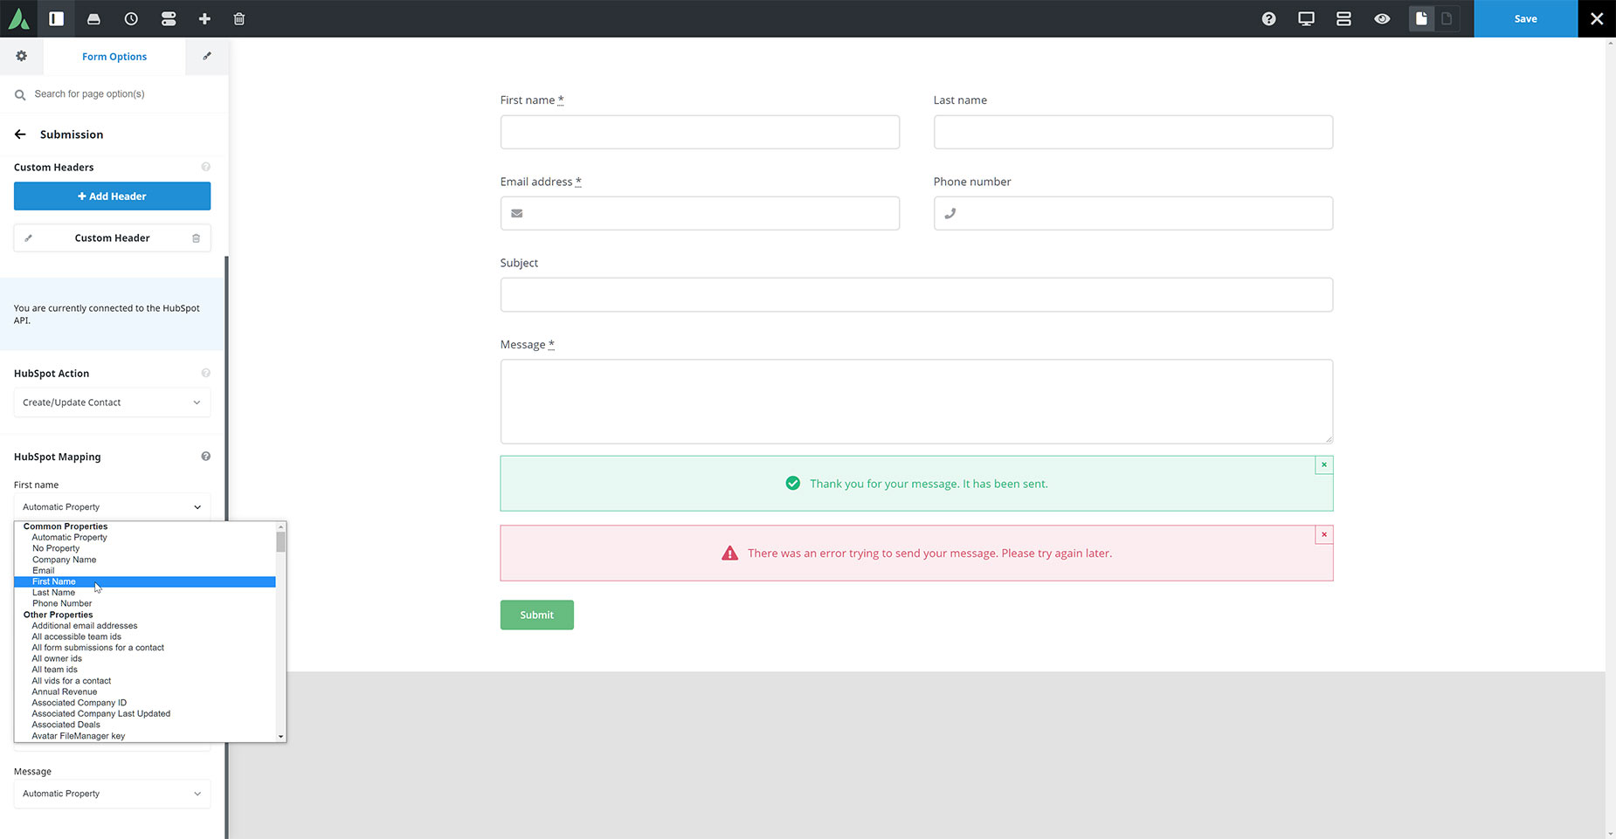Click the green Submit button
Image resolution: width=1616 pixels, height=839 pixels.
coord(537,615)
